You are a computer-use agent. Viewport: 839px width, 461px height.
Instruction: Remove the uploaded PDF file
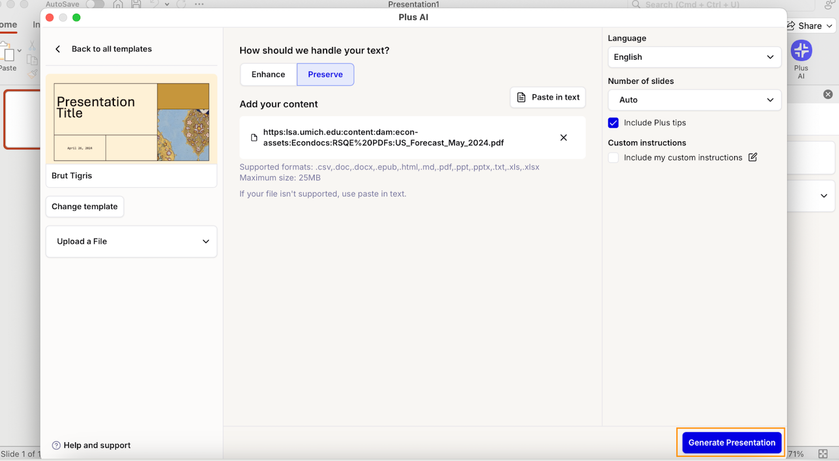[x=563, y=138]
